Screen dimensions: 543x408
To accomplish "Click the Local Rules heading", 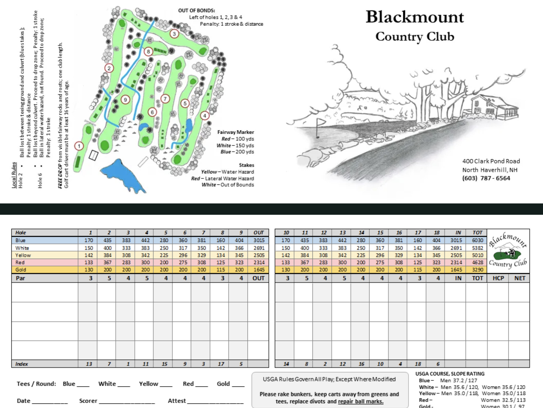I will pos(14,175).
